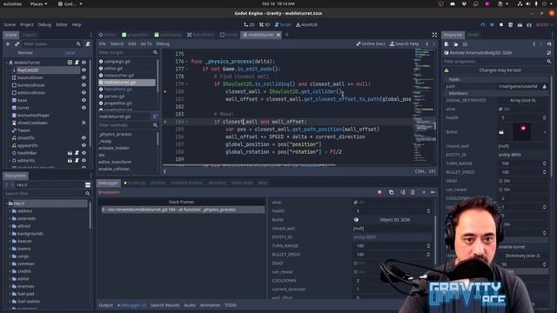Toggle alphabetical sort of methods list
557x313 pixels.
pyautogui.click(x=155, y=117)
